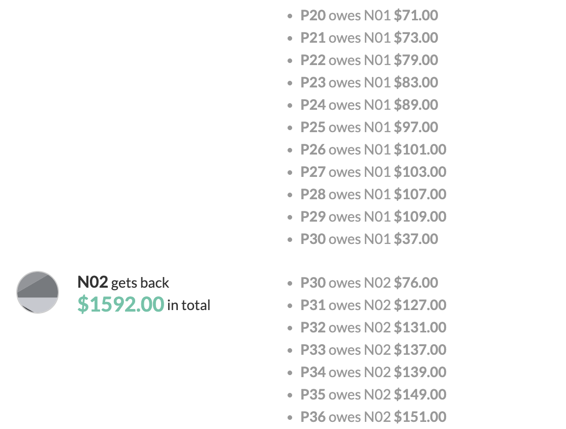
Task: Open the P24 owes N01 $89.00 debt
Action: [x=369, y=105]
